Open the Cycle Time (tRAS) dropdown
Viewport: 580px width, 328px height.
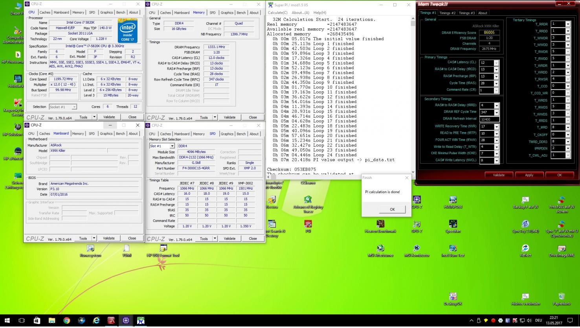pyautogui.click(x=496, y=83)
